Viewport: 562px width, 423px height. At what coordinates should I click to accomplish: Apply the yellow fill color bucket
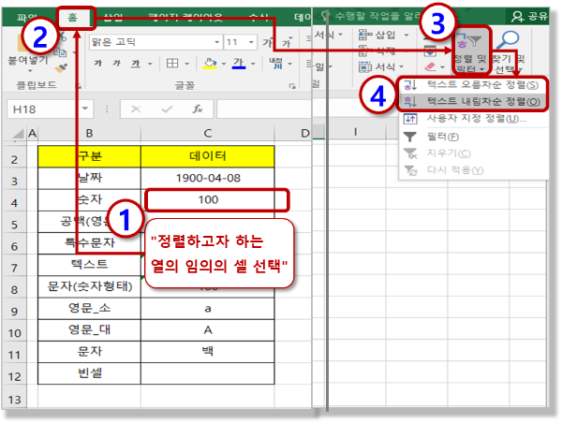coord(210,64)
